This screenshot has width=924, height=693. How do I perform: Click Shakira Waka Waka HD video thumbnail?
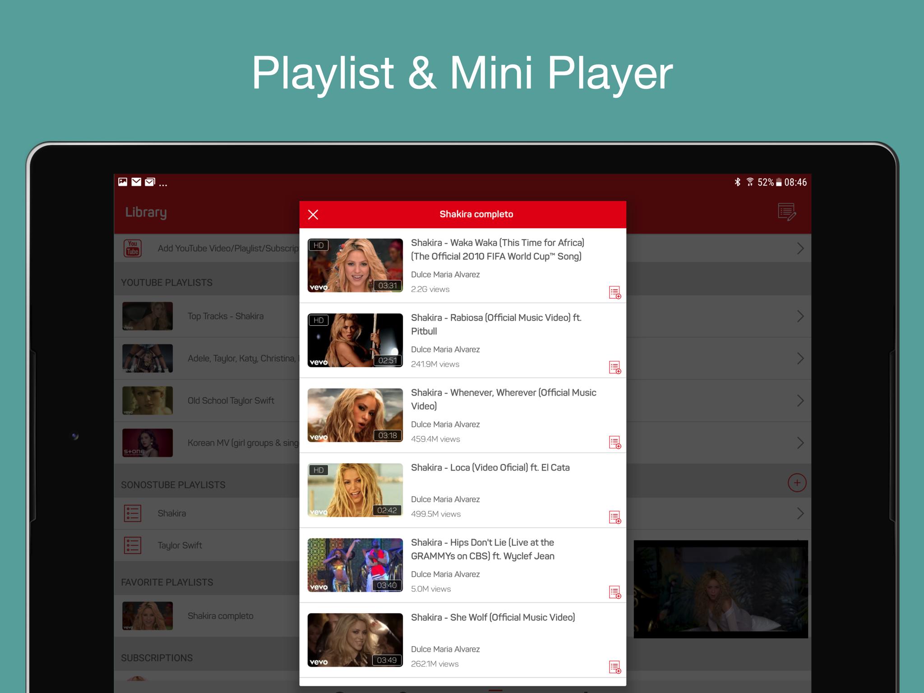pos(354,263)
